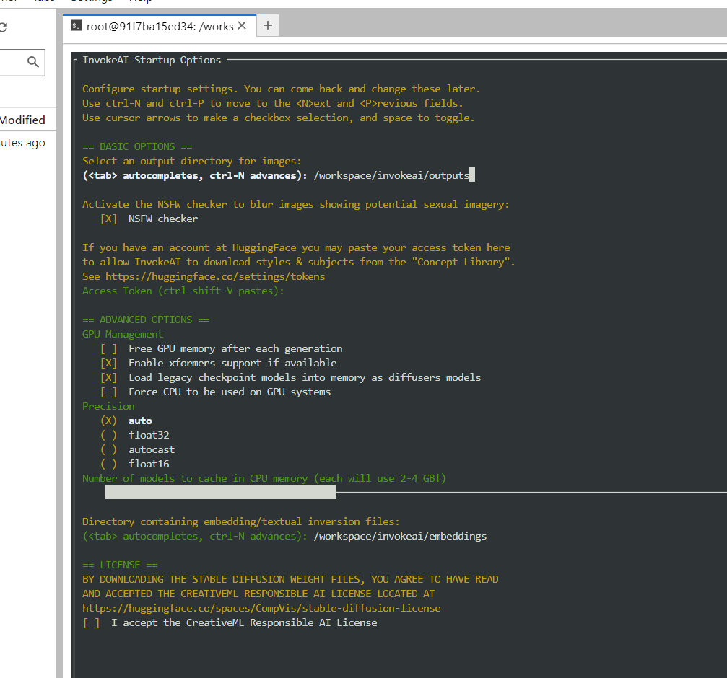
Task: Click the embeddings directory path field
Action: 400,536
